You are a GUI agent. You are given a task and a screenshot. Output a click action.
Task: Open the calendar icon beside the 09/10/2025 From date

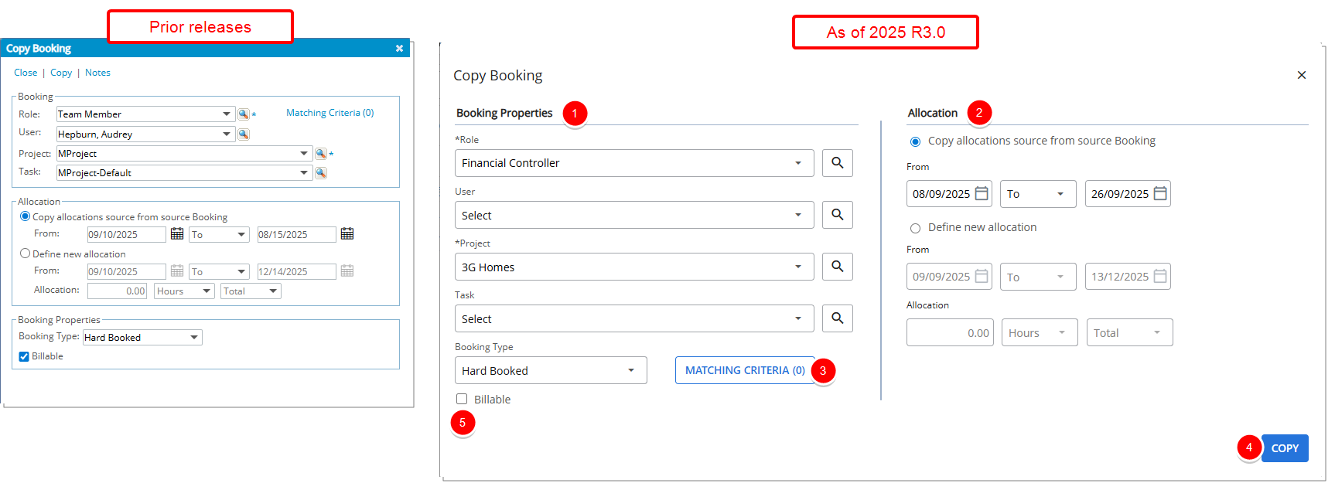point(177,233)
